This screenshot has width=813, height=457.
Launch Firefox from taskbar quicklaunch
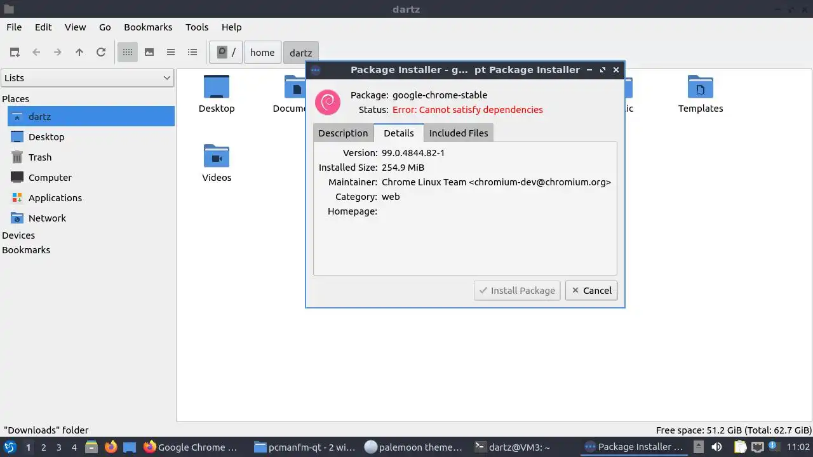[x=111, y=447]
